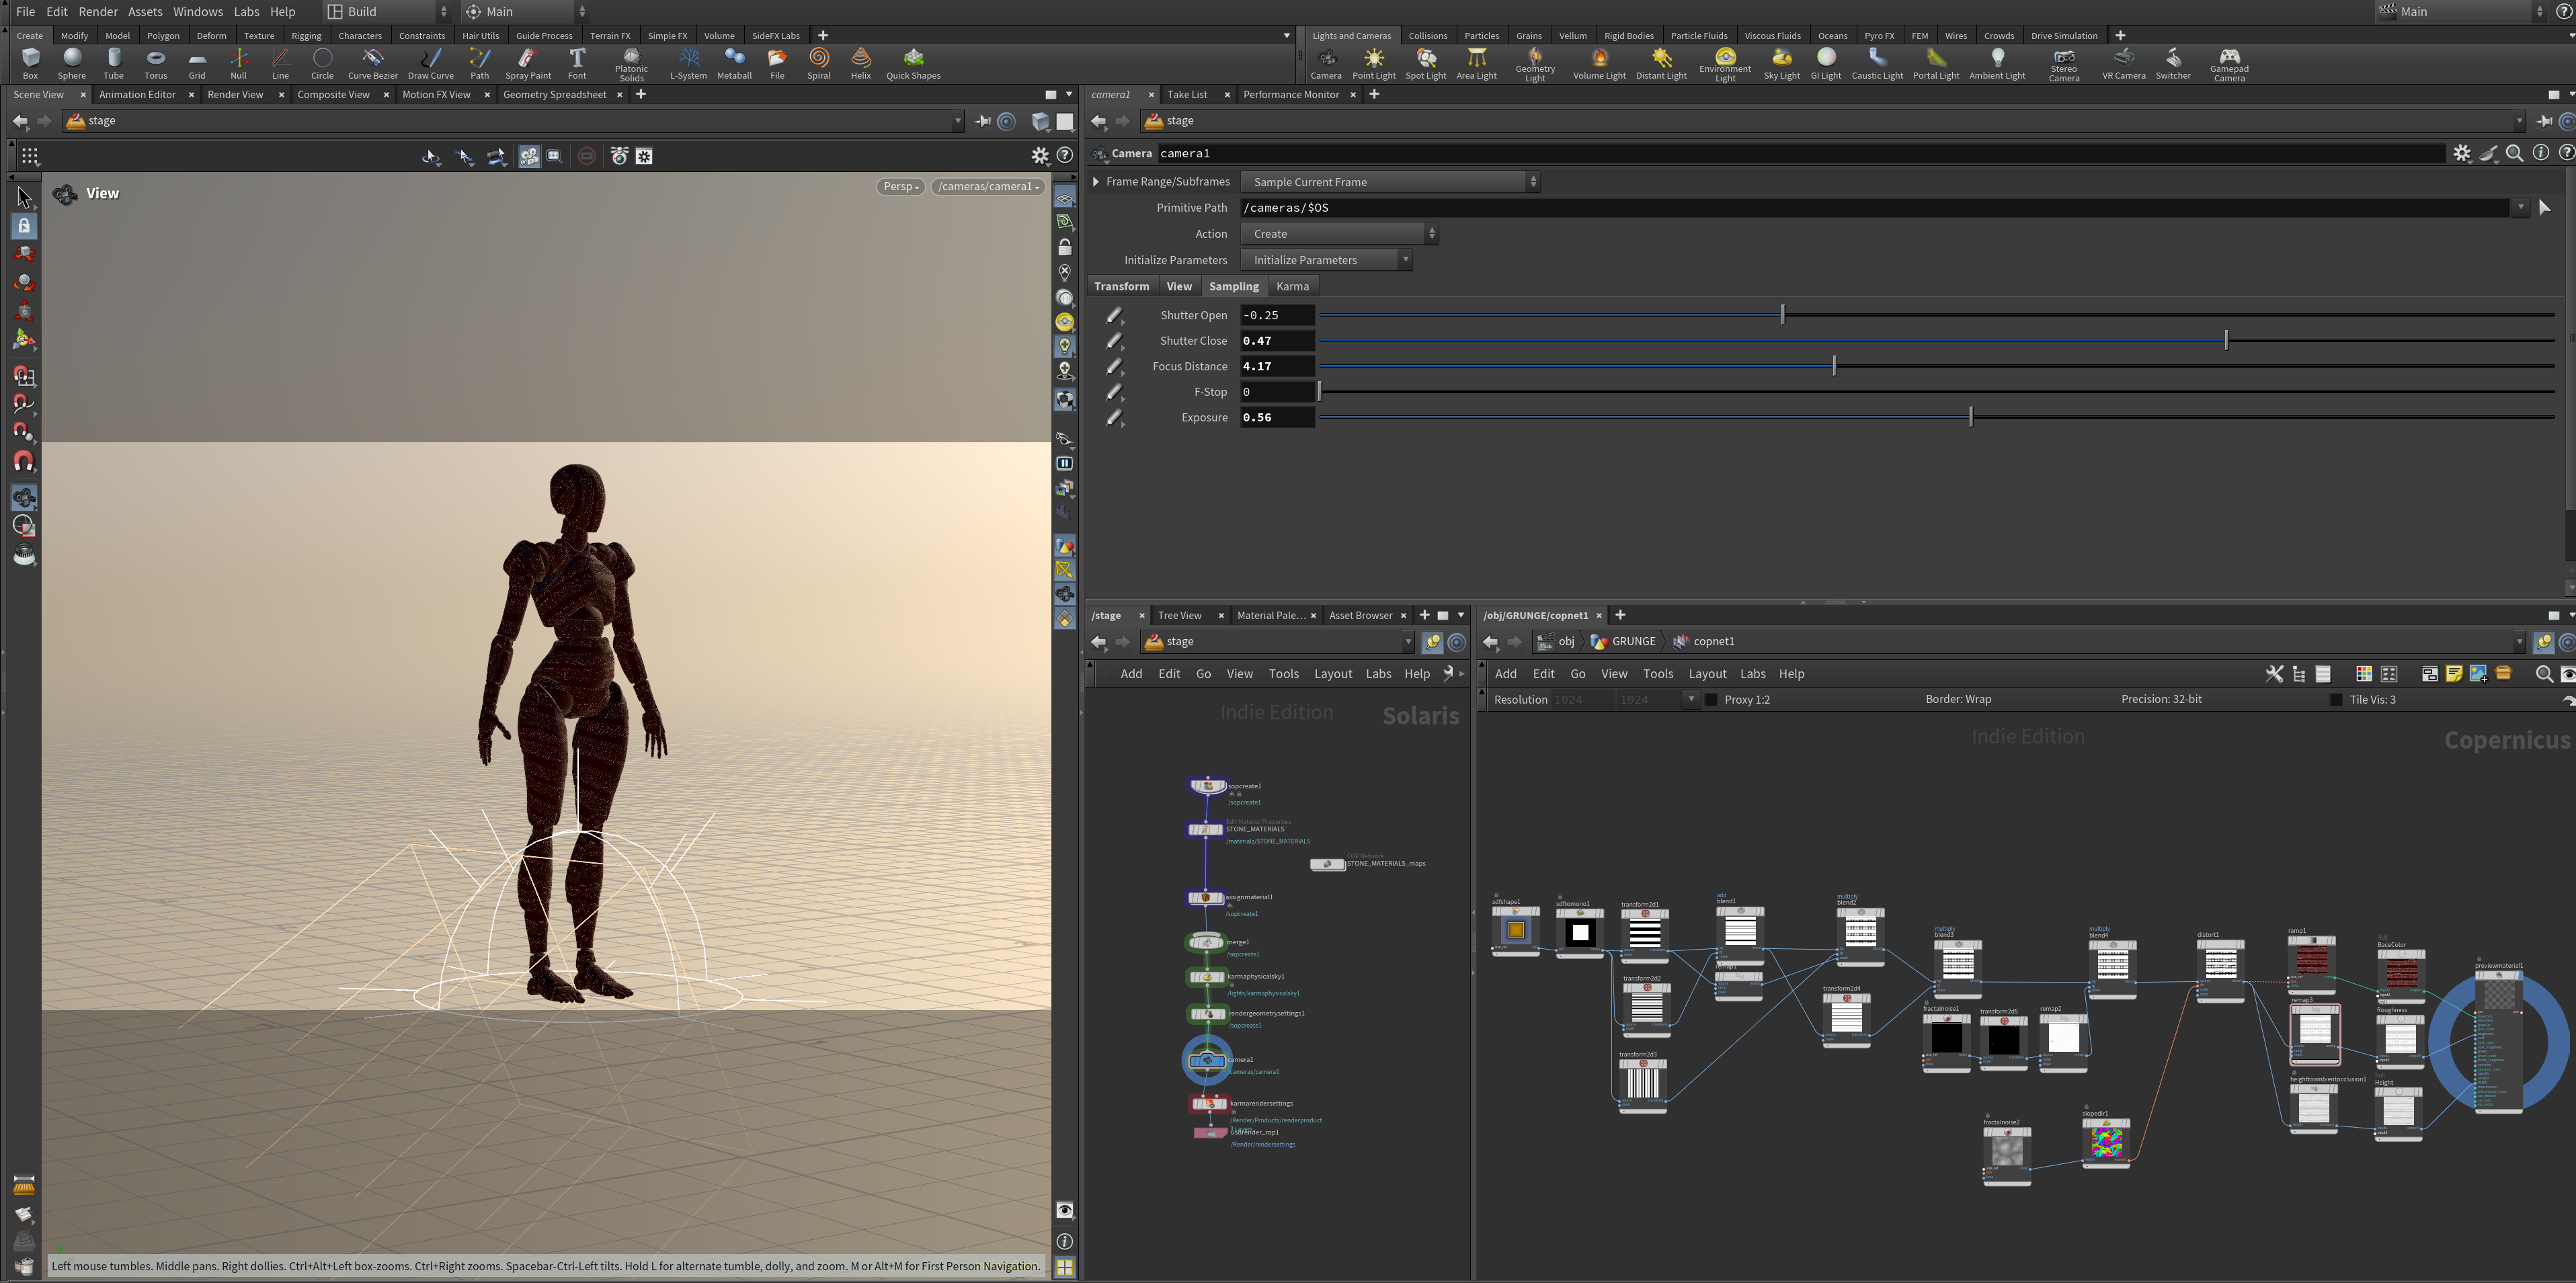Create a Sky Light
This screenshot has width=2576, height=1283.
[1782, 63]
